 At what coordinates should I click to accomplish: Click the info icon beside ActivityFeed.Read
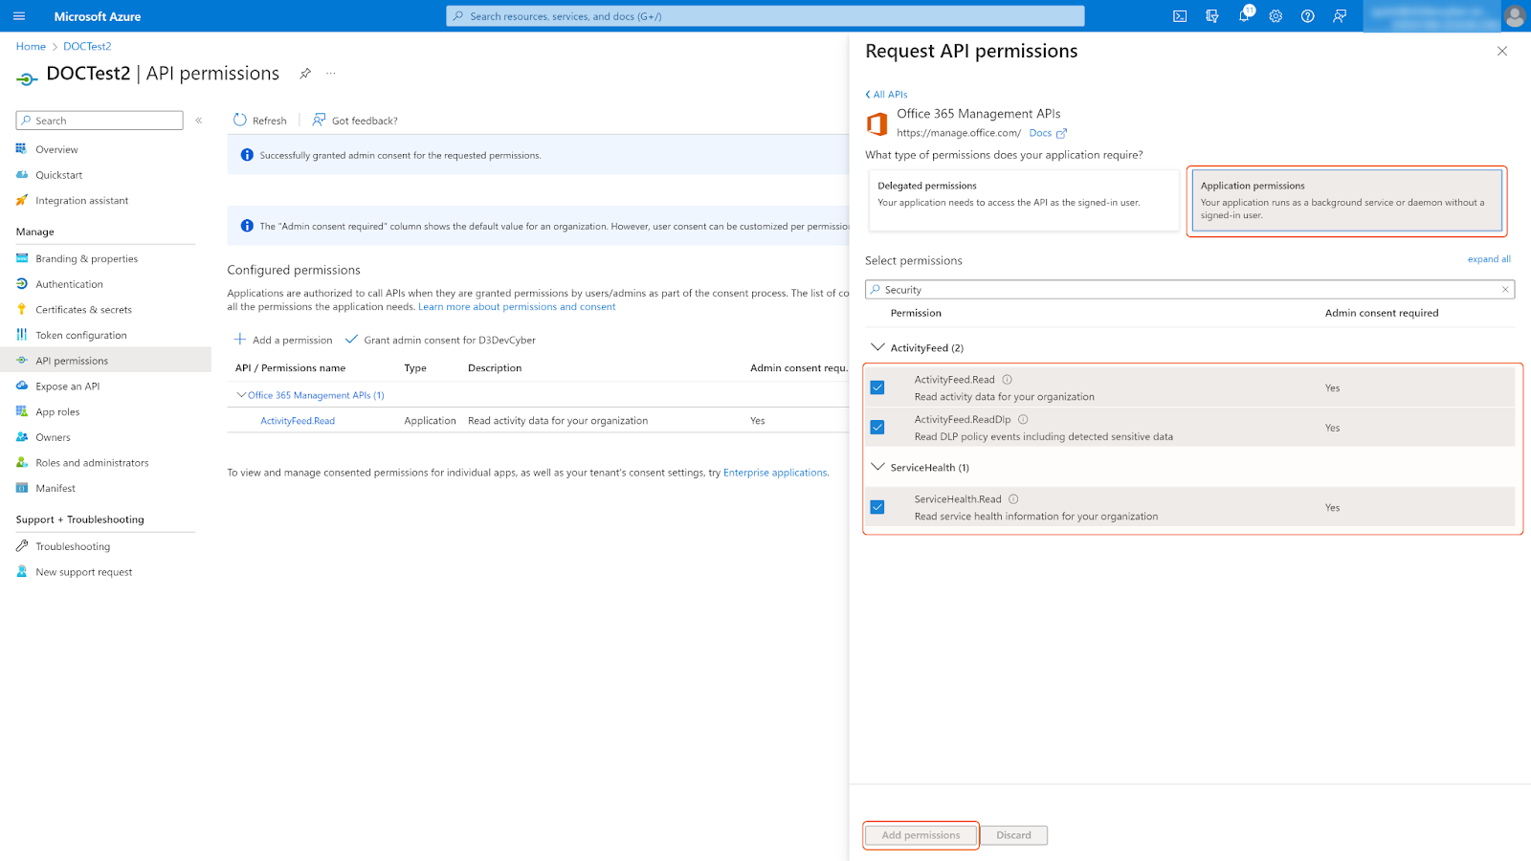1007,380
